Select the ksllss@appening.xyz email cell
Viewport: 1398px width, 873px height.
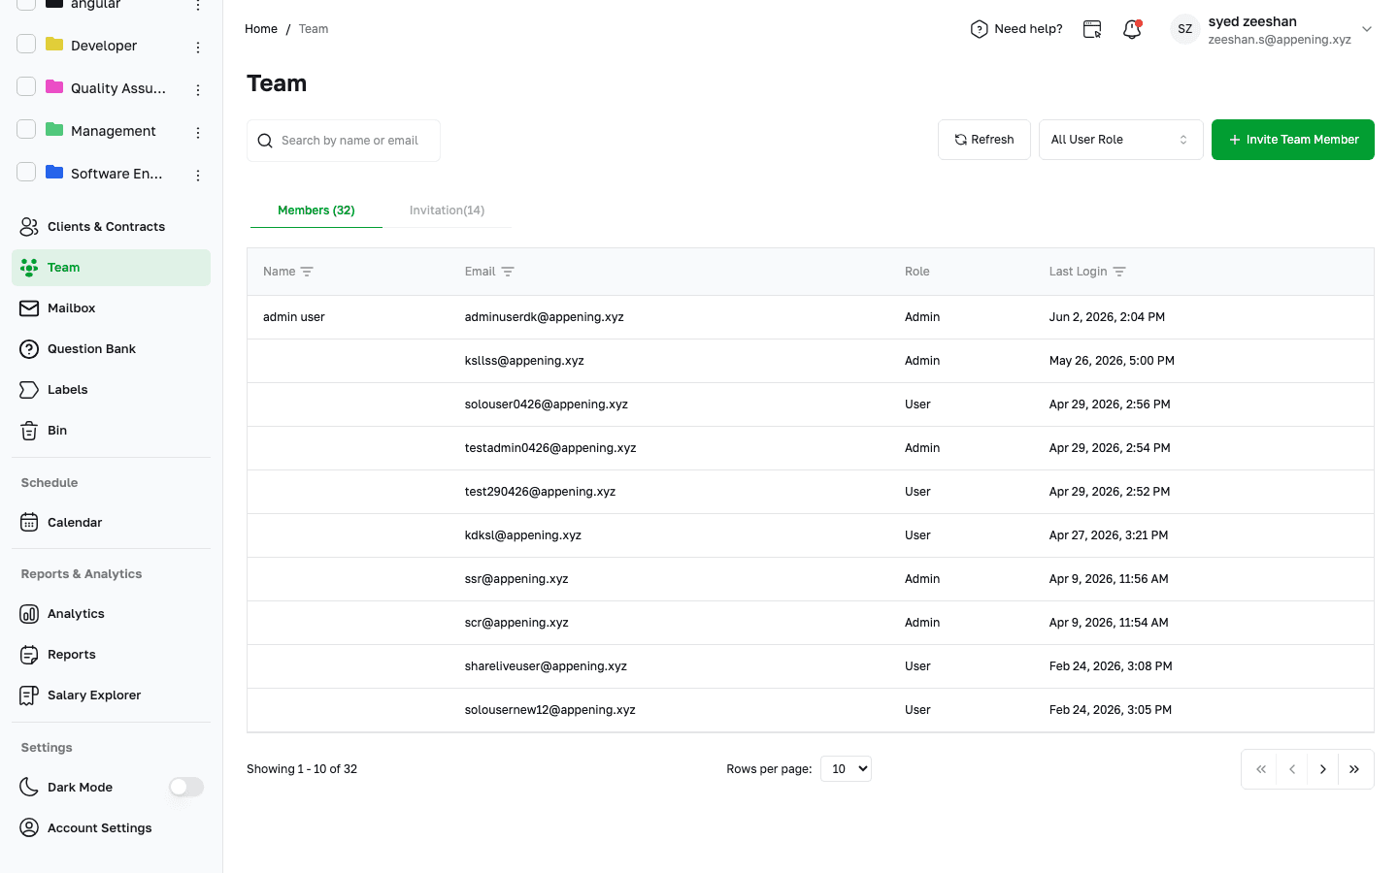point(524,361)
